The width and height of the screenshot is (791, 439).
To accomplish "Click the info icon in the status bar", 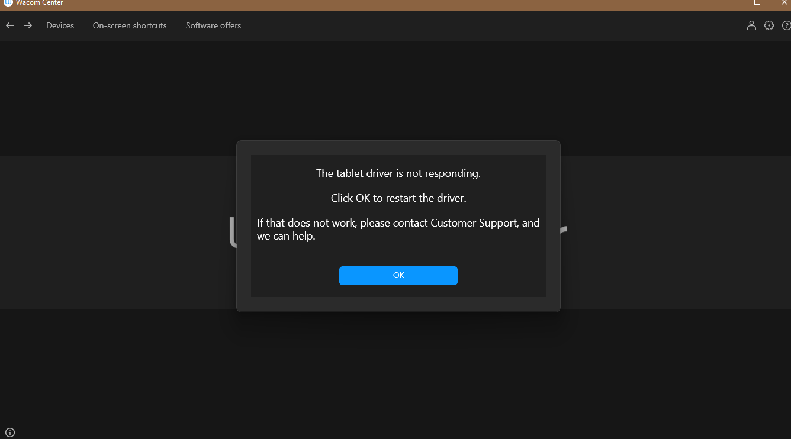I will [x=10, y=432].
